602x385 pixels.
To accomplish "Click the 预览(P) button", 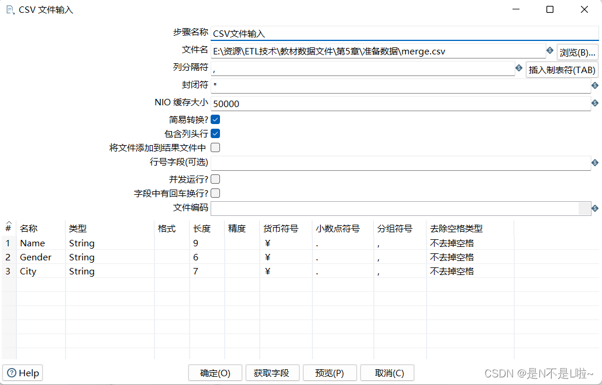I will click(x=329, y=373).
